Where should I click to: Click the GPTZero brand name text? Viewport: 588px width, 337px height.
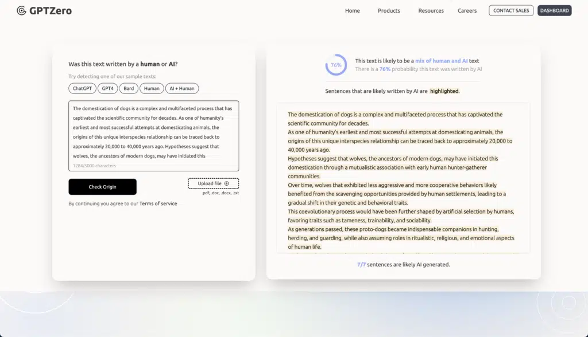point(51,11)
